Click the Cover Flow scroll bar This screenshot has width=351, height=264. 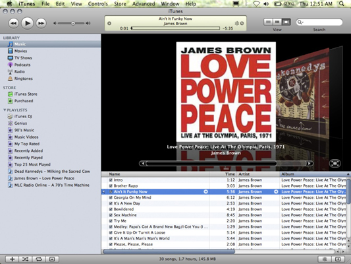tap(226, 163)
